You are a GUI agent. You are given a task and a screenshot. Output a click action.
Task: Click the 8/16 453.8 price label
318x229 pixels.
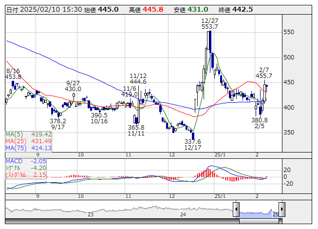13,74
